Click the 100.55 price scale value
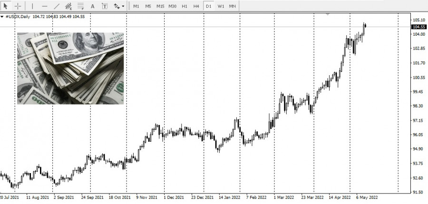Image resolution: width=428 pixels, height=204 pixels. (x=419, y=78)
